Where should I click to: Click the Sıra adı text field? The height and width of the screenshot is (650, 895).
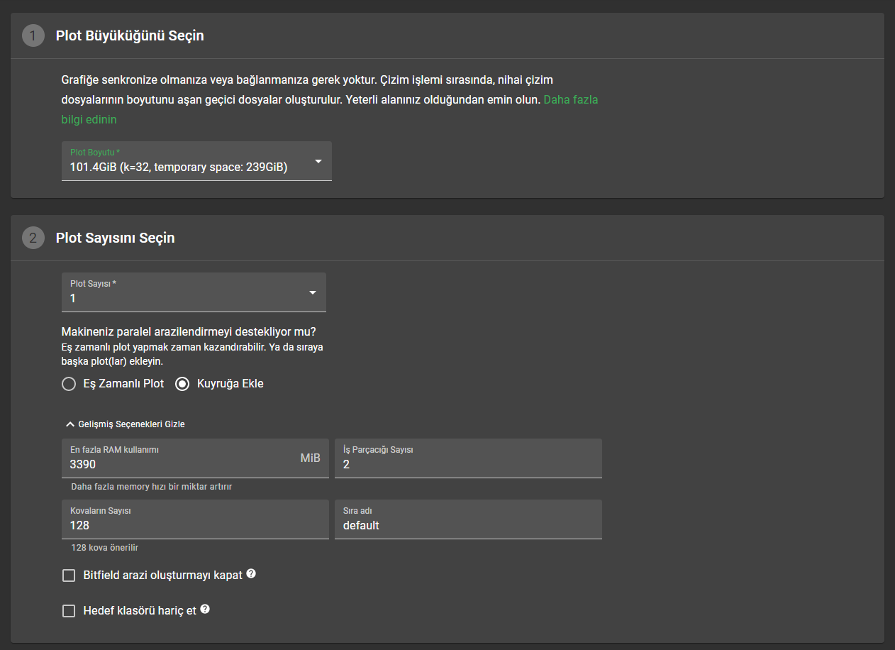pos(468,525)
